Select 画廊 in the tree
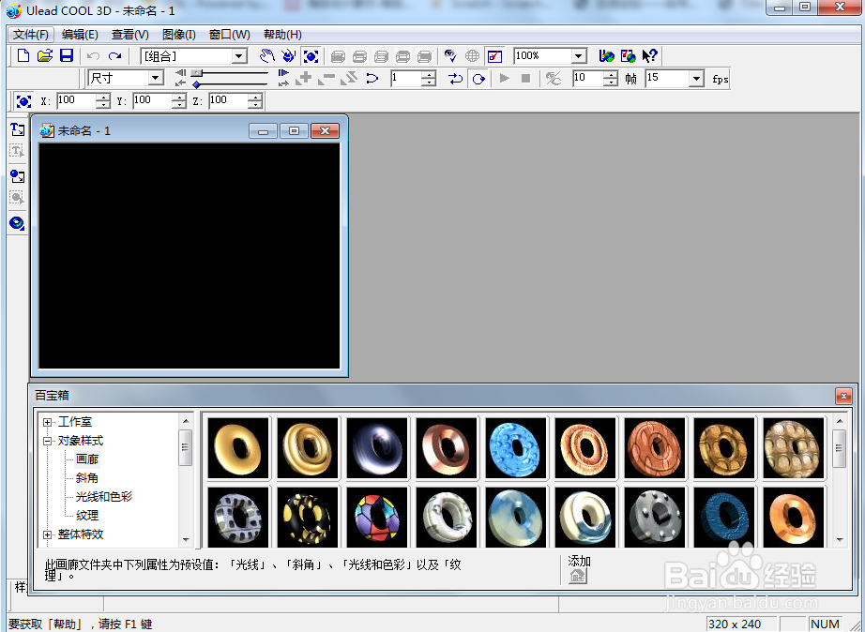 tap(87, 459)
